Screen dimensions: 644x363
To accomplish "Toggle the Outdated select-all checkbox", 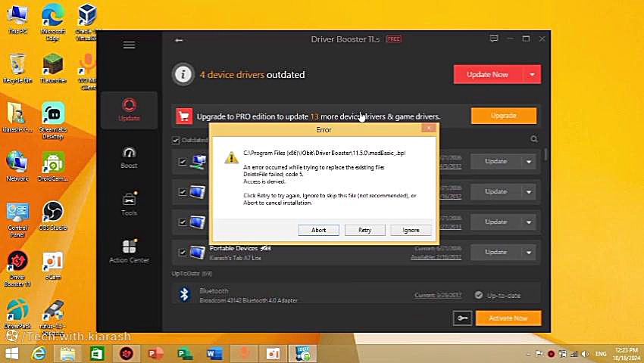I will pyautogui.click(x=176, y=140).
